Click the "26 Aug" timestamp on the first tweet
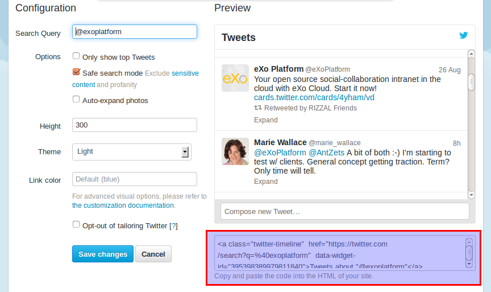 [x=450, y=70]
